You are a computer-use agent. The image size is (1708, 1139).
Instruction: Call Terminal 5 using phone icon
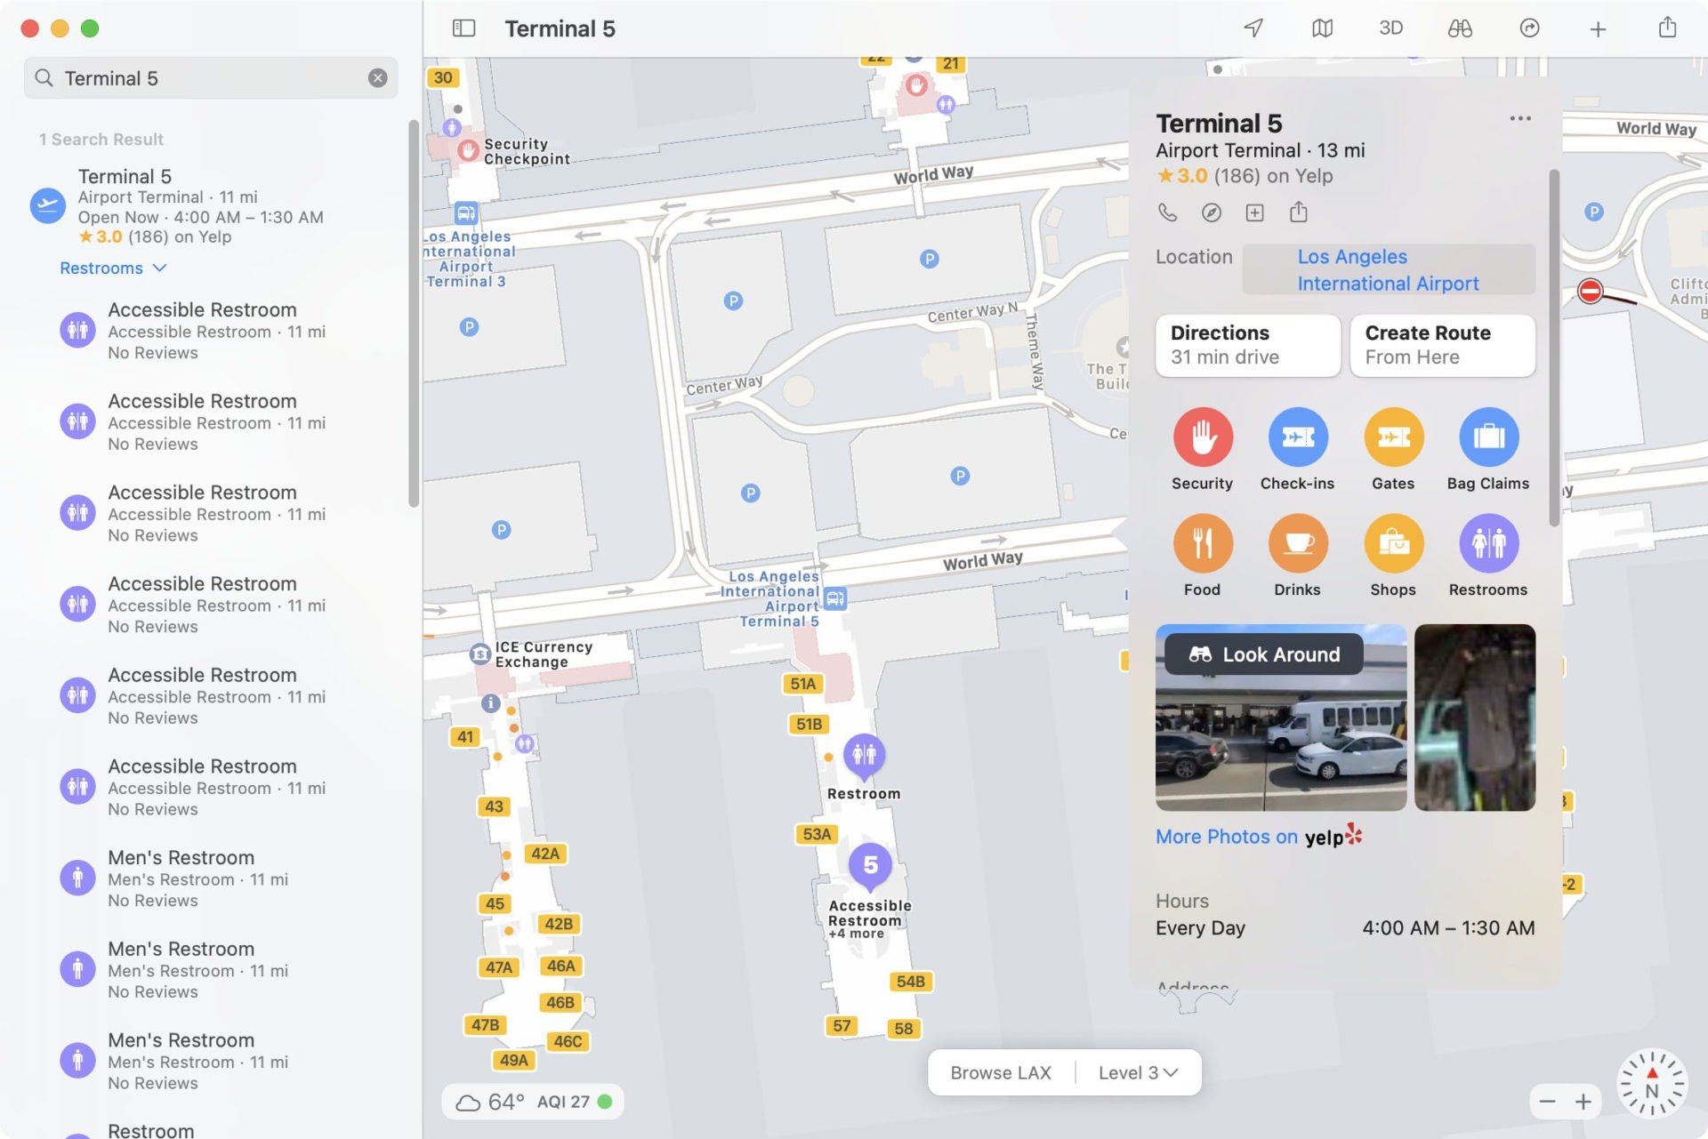point(1167,213)
